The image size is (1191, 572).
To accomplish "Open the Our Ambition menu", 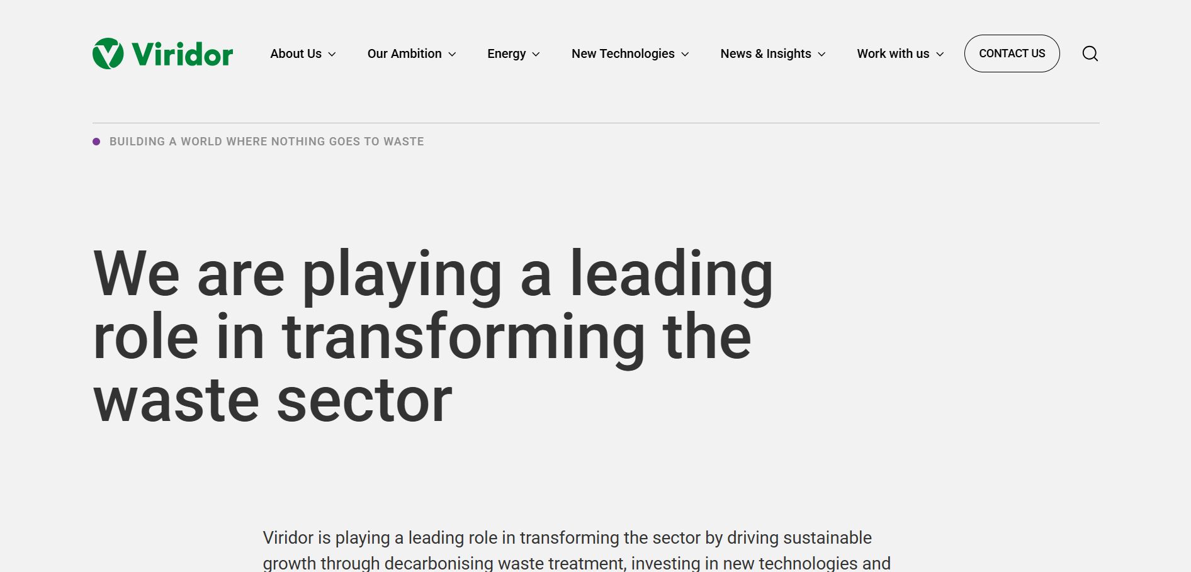I will (x=404, y=53).
